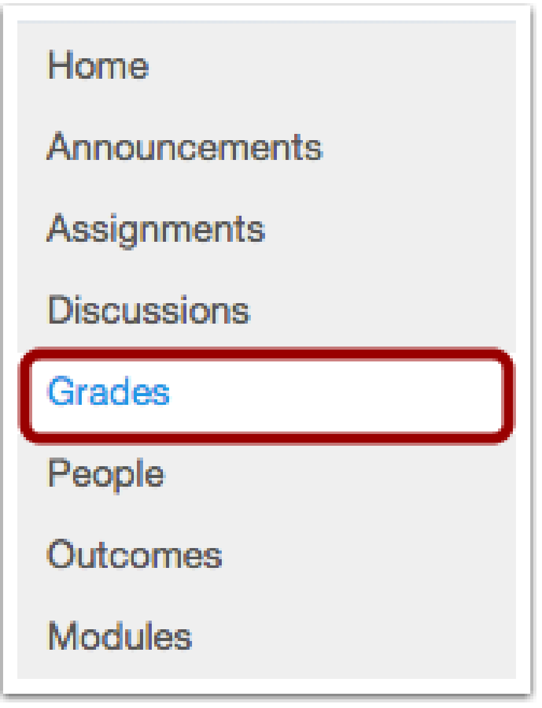The image size is (542, 708).
Task: Check the Grades page
Action: tap(108, 393)
